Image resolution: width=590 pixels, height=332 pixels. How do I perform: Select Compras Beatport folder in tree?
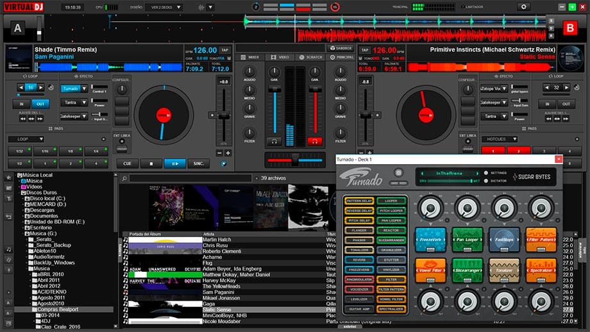coord(58,310)
